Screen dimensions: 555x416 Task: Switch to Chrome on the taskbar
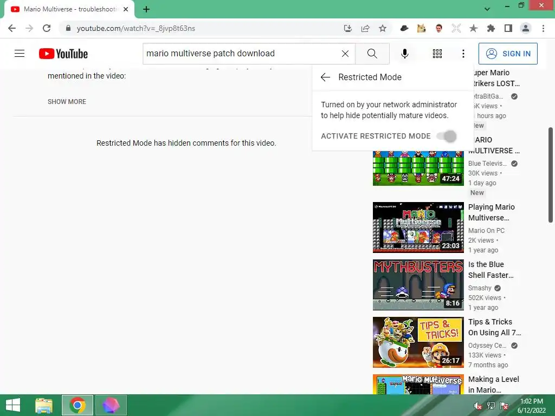click(78, 405)
